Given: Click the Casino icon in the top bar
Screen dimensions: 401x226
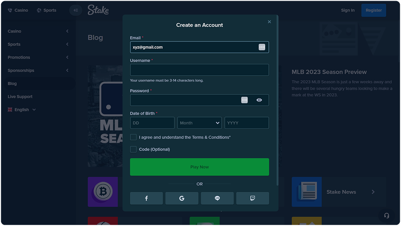Looking at the screenshot, I should 10,10.
